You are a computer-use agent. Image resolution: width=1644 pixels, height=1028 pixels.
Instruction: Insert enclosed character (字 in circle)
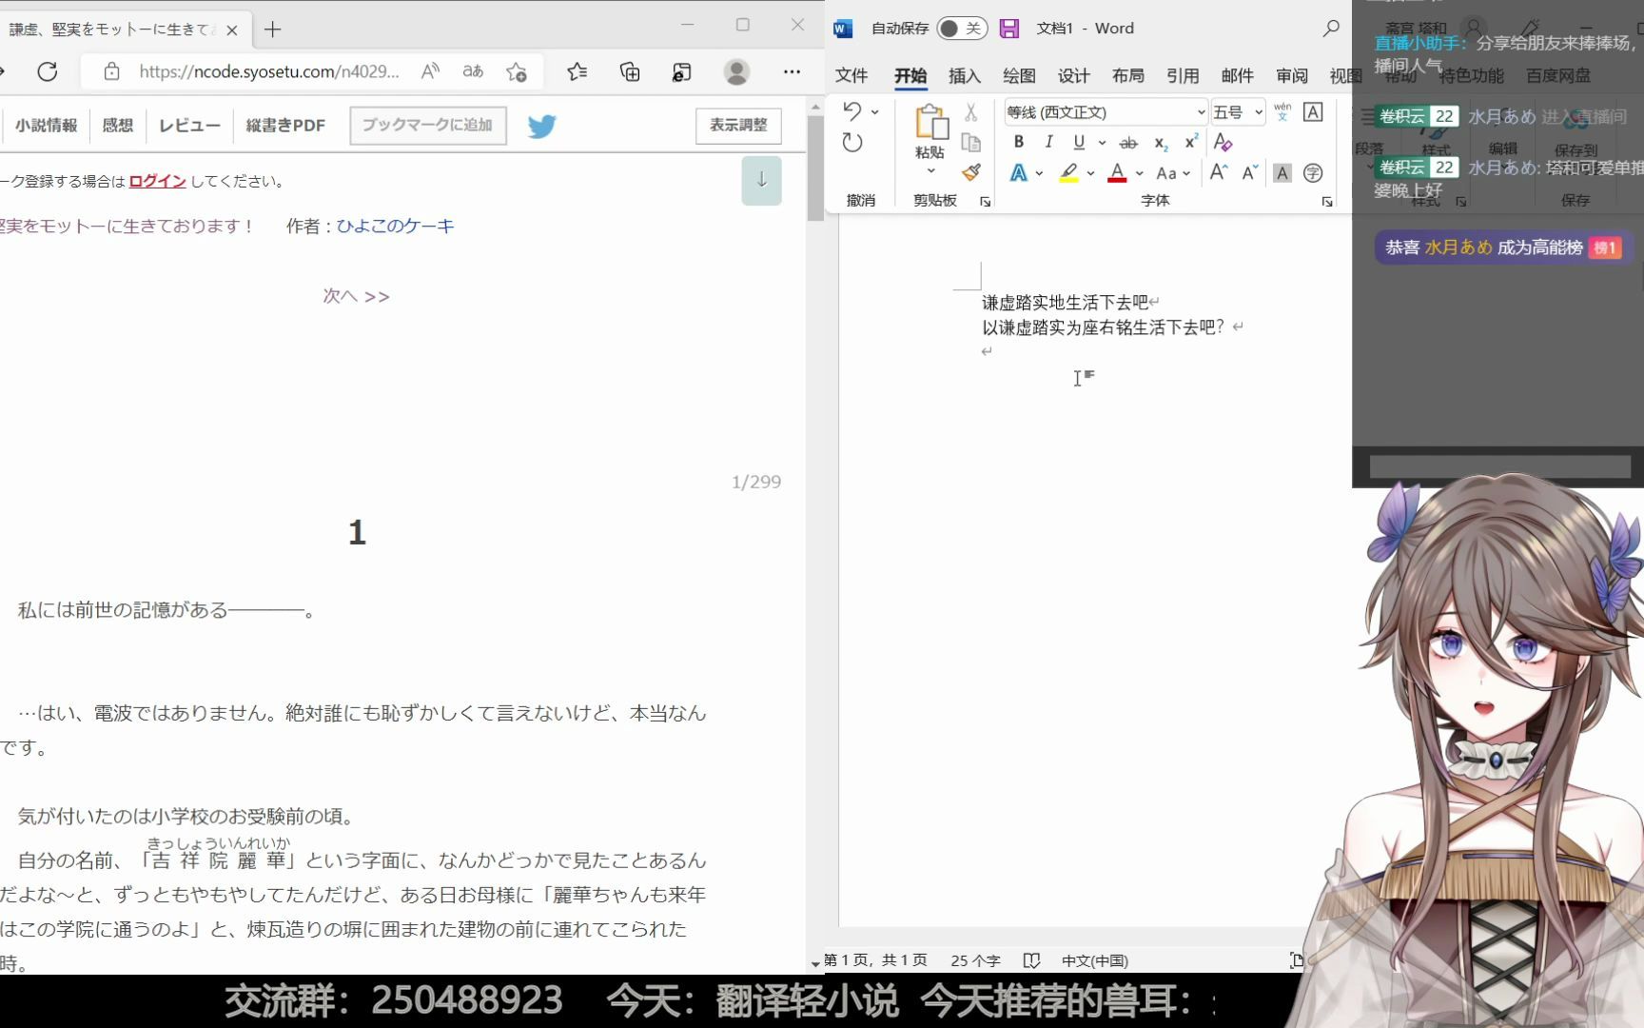tap(1313, 173)
